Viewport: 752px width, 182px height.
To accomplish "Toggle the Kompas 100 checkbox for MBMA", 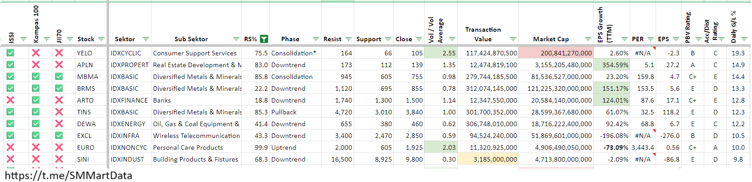I will pyautogui.click(x=36, y=77).
